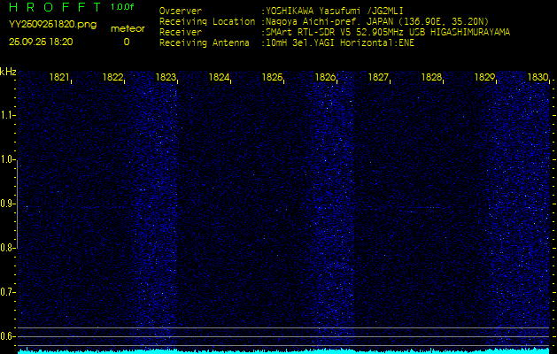Click the kHz axis unit label
557x354 pixels.
(x=8, y=72)
